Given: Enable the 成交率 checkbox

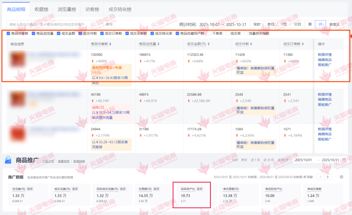Looking at the screenshot, I should [227, 33].
